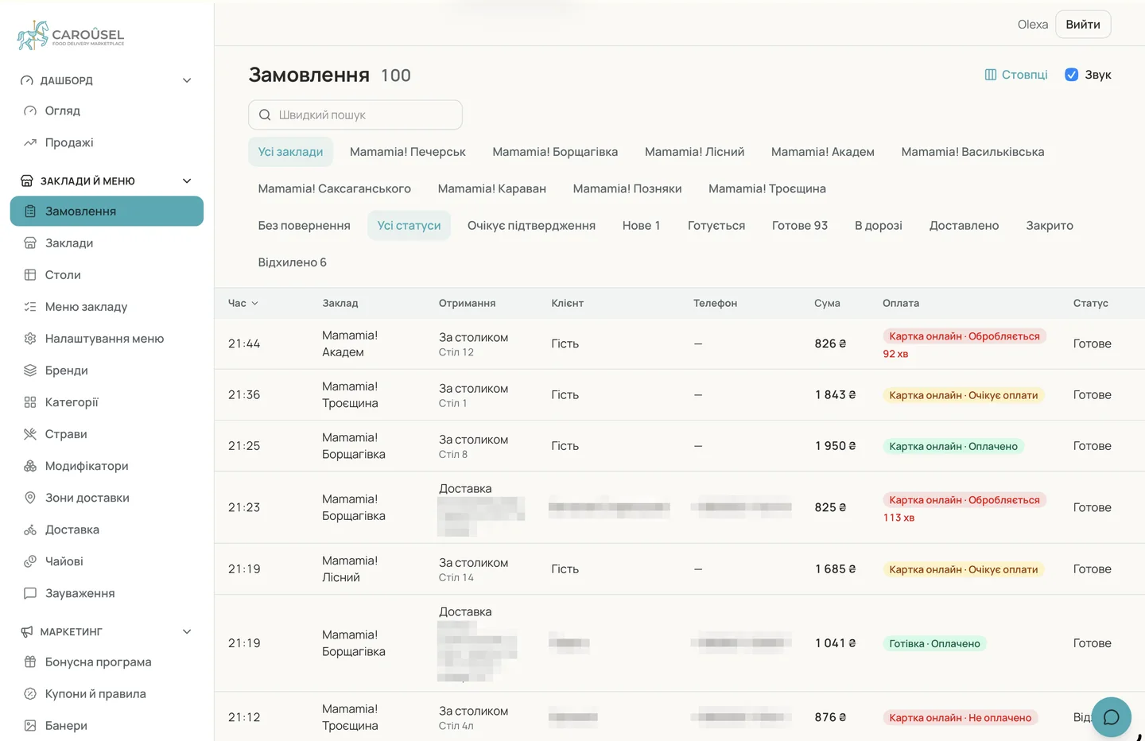Toggle the Звук checkbox

(1072, 75)
